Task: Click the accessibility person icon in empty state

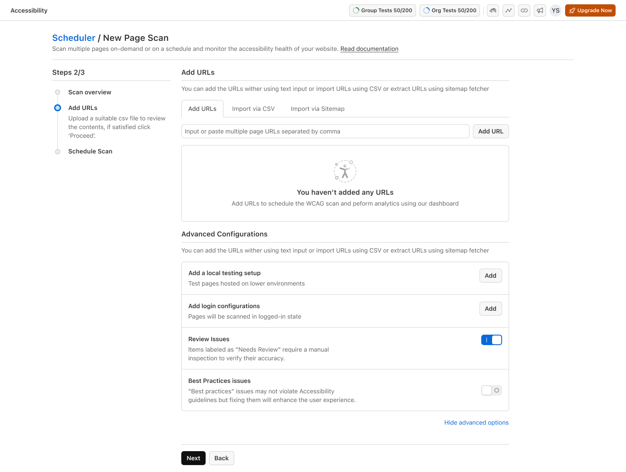Action: tap(345, 171)
